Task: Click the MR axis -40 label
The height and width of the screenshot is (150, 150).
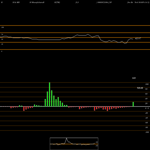Action: (146, 118)
